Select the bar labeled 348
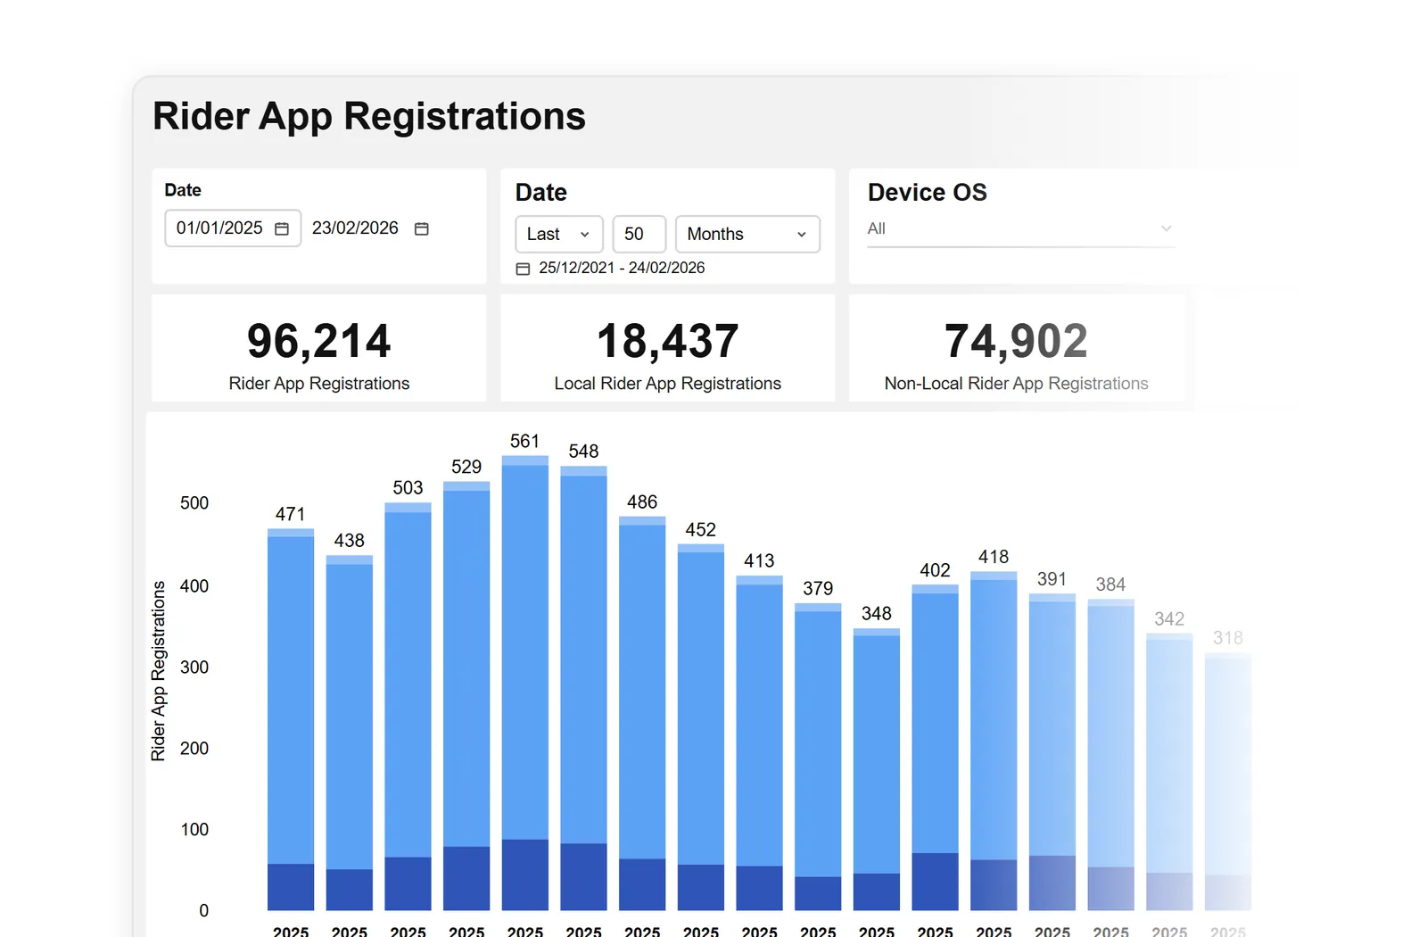Image resolution: width=1427 pixels, height=937 pixels. 877,769
